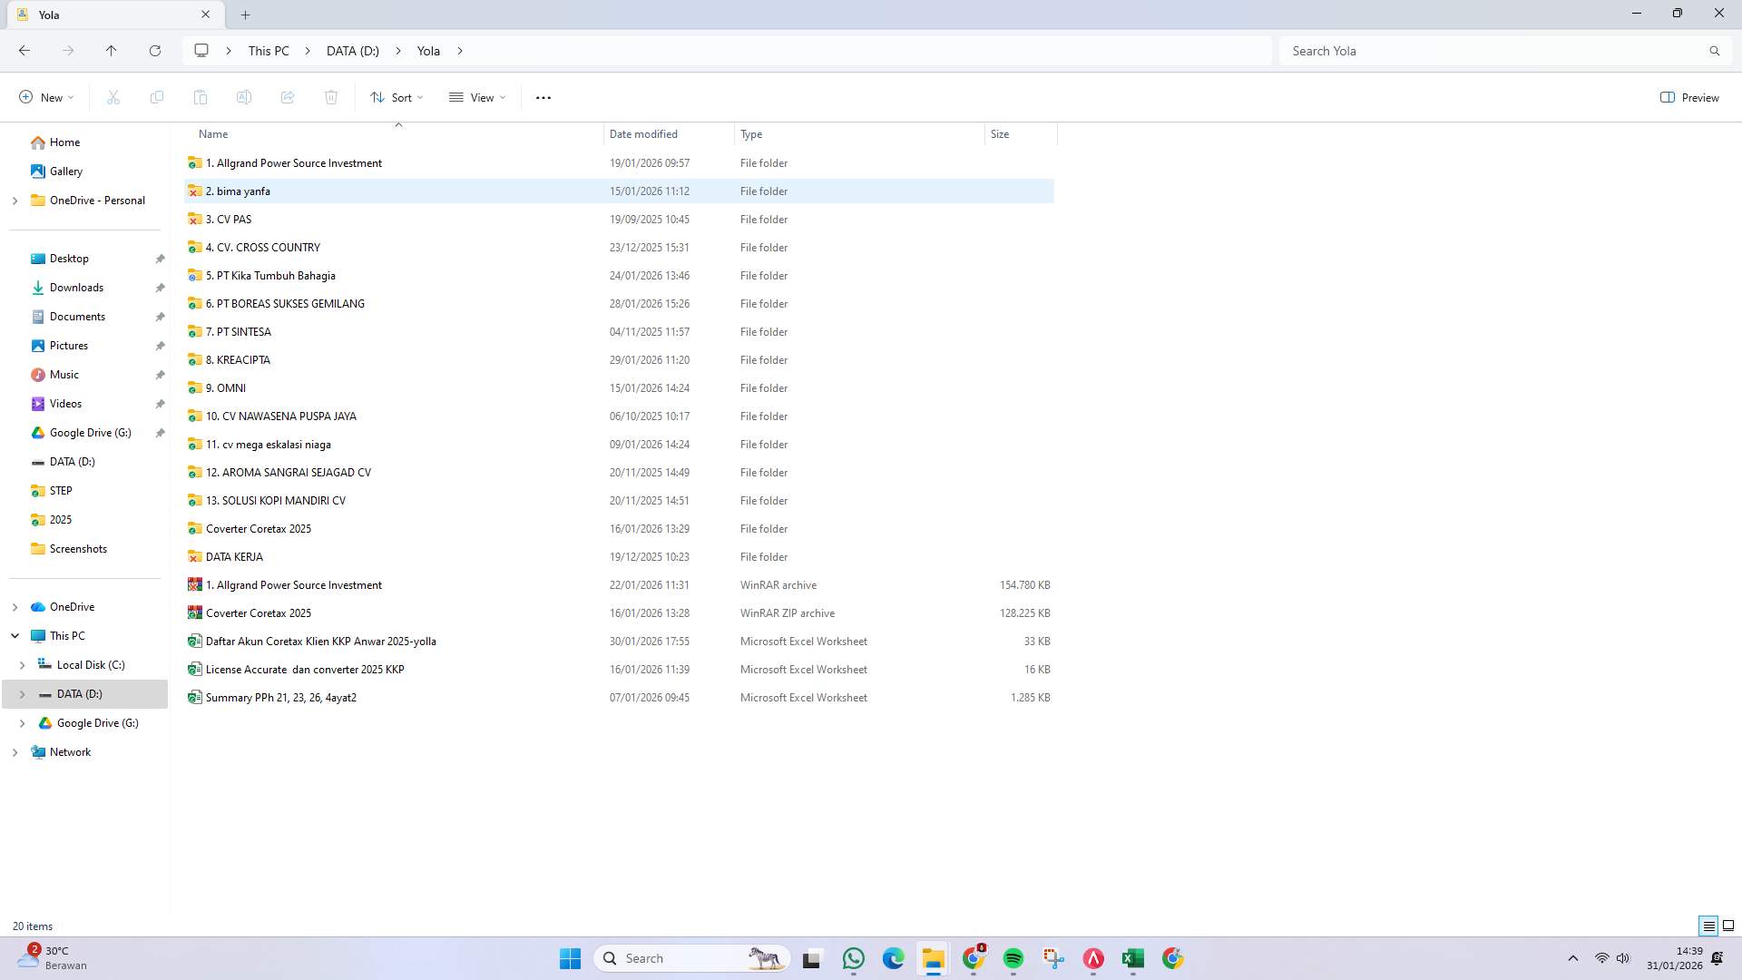Select the Copy icon in the toolbar
This screenshot has height=980, width=1742.
pyautogui.click(x=156, y=97)
